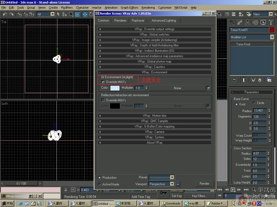Click the time slider 0 / 100 thumb
Viewport: 277px width, 207px height.
click(x=21, y=184)
